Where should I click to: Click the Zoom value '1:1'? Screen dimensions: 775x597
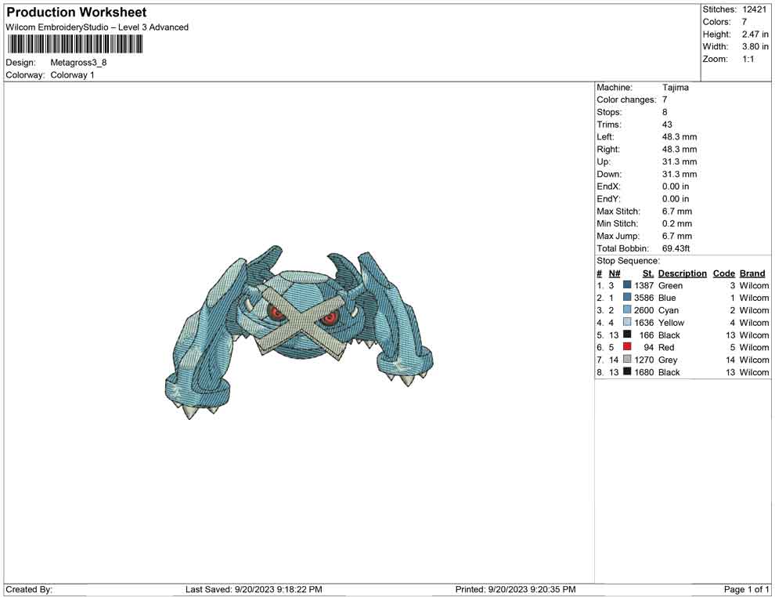pos(748,59)
